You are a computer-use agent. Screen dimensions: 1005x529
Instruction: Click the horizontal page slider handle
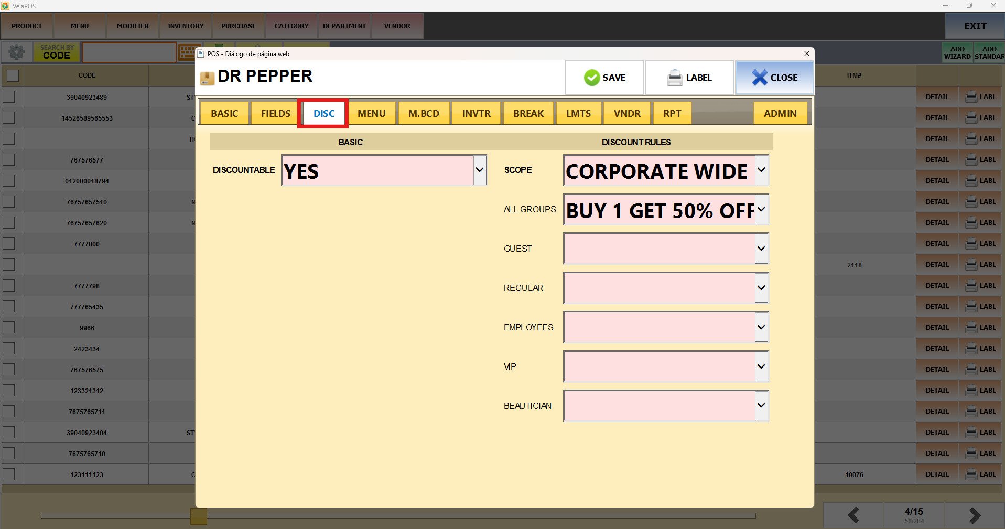[198, 516]
